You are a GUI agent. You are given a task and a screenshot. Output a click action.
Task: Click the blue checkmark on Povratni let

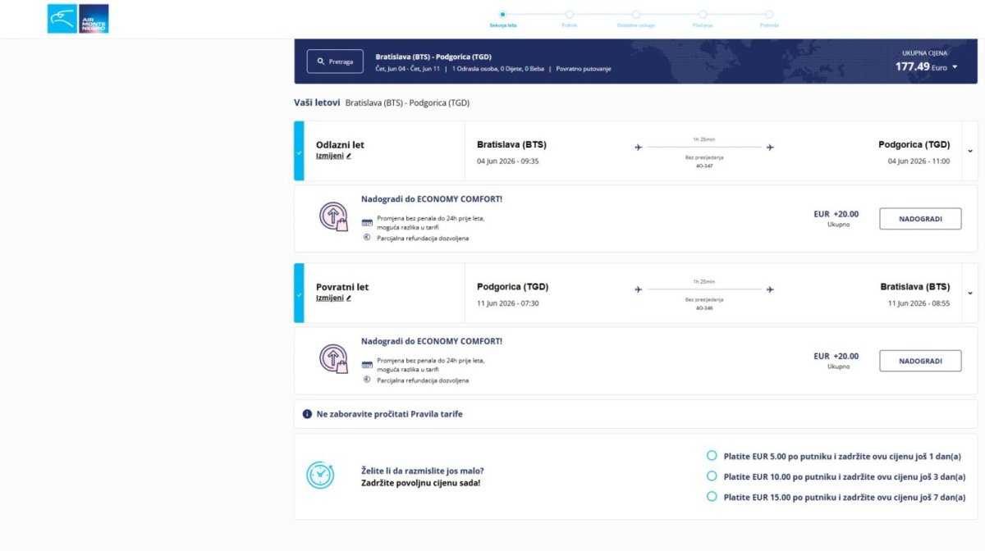pyautogui.click(x=299, y=294)
